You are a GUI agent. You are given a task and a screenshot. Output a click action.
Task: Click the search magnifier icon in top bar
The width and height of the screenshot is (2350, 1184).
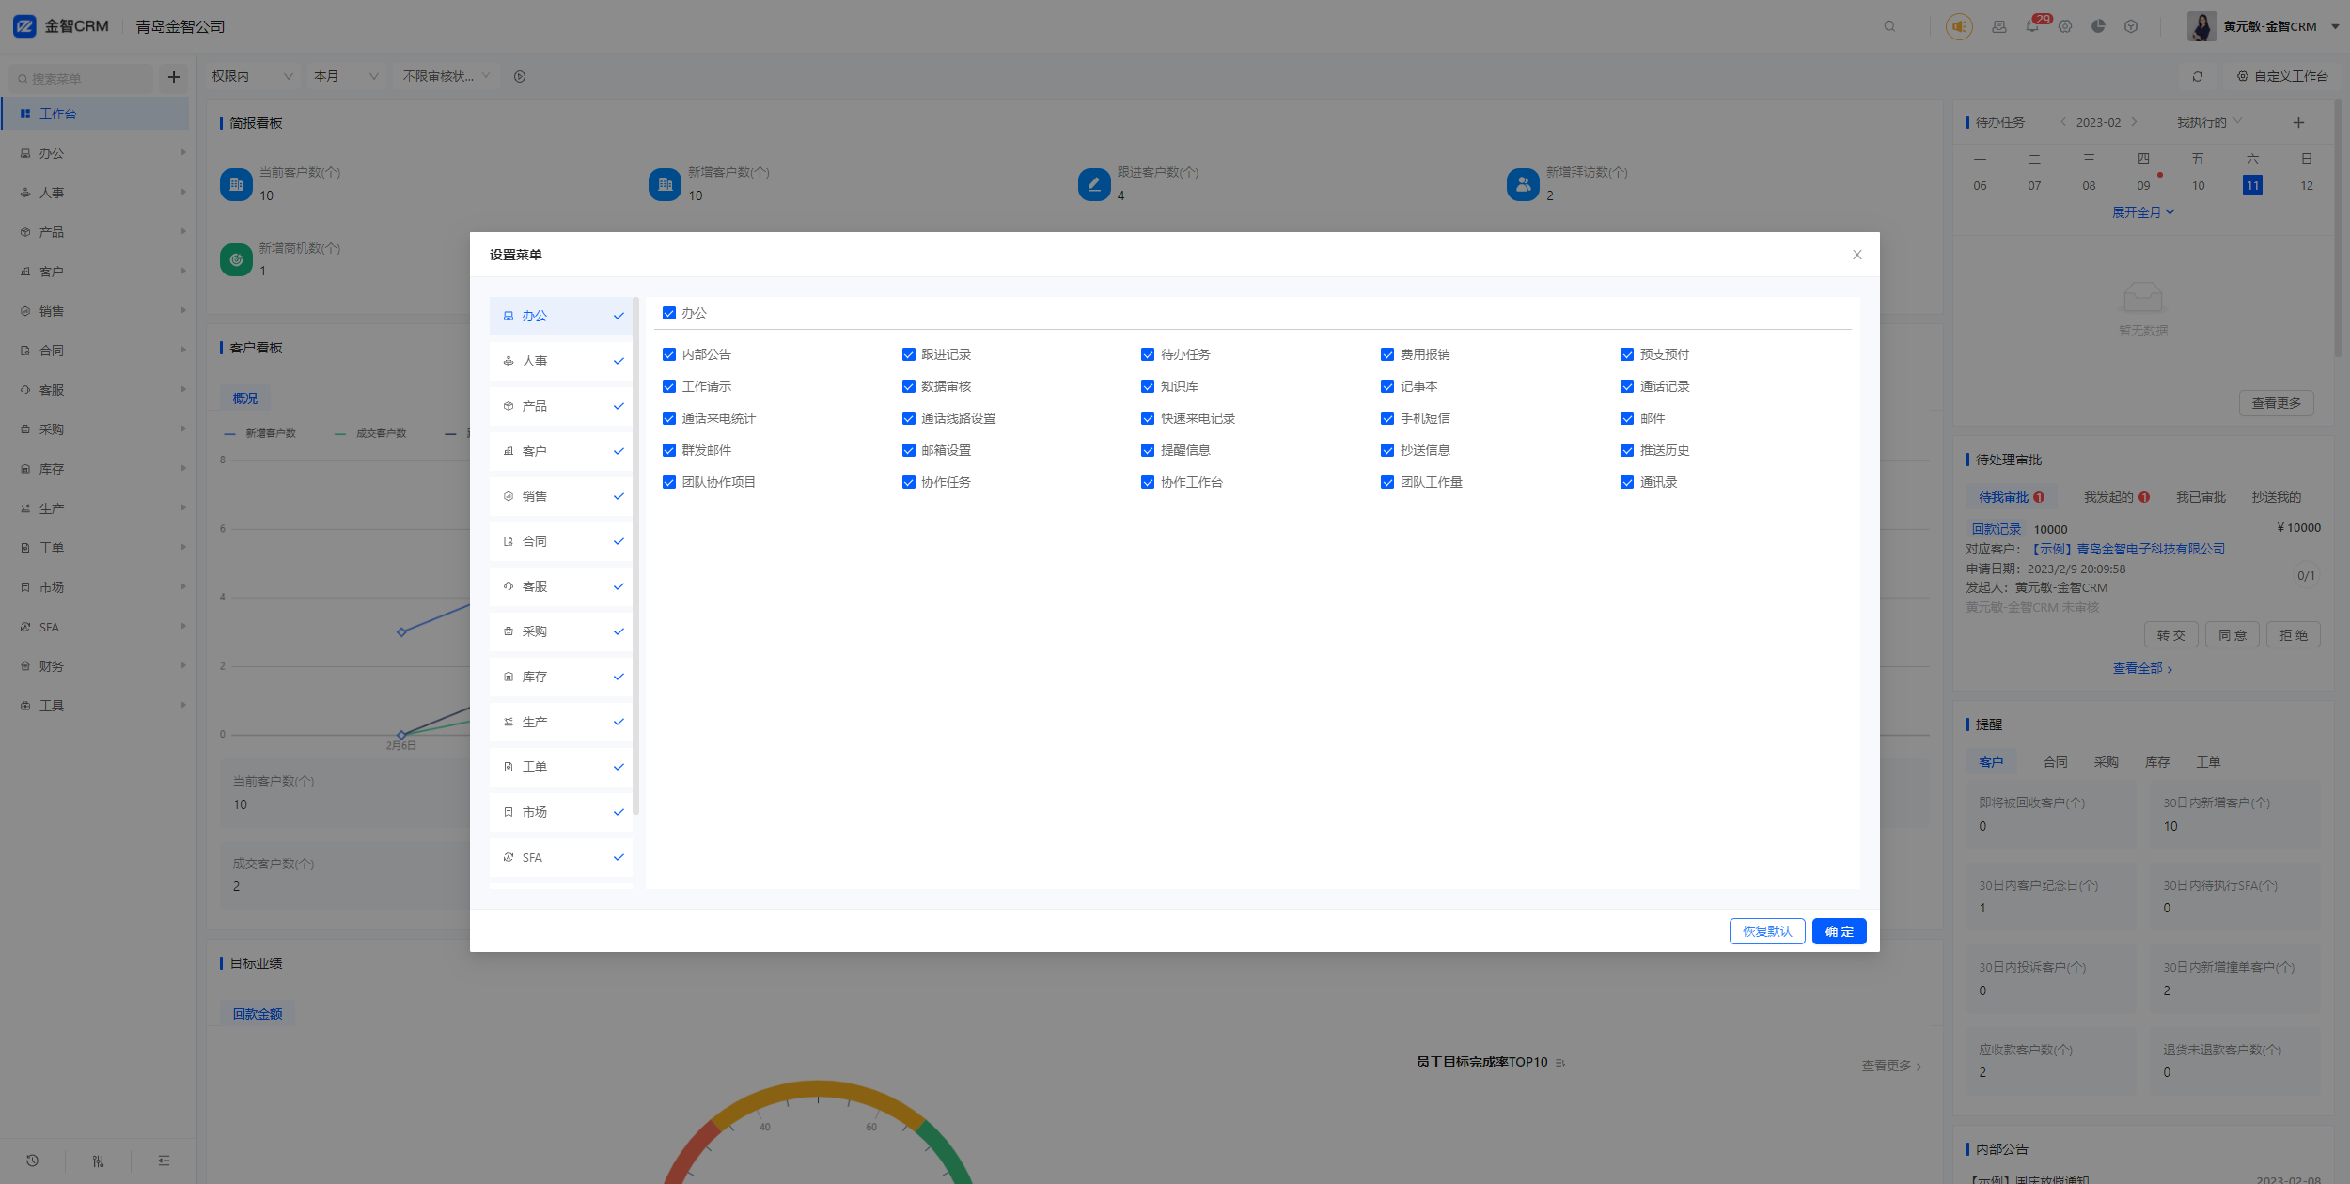click(1889, 26)
